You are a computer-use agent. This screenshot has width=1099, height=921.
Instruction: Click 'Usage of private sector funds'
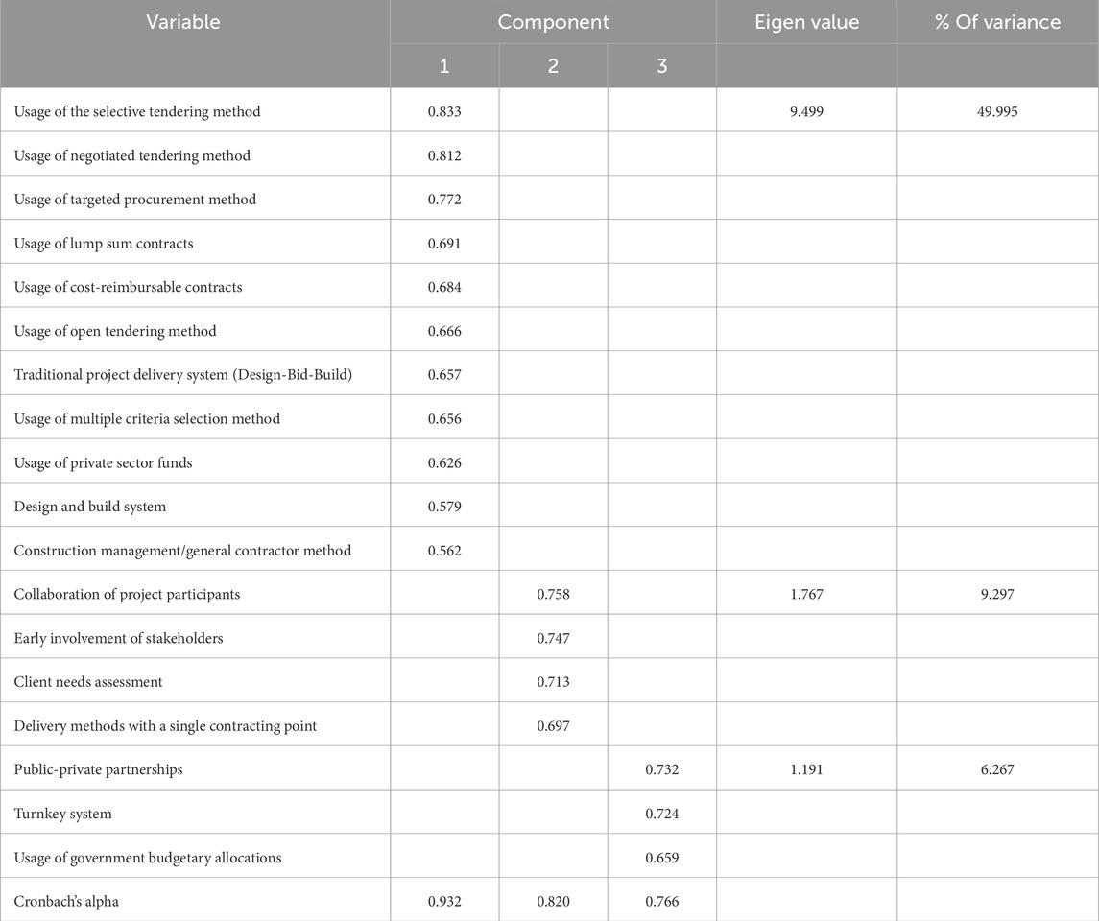tap(103, 463)
